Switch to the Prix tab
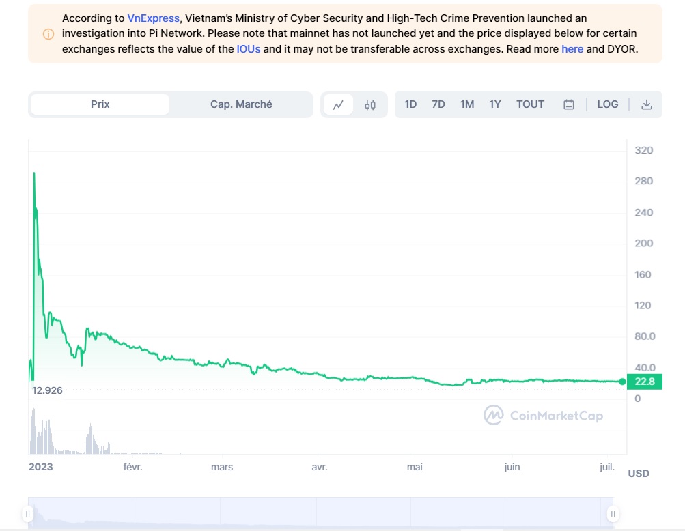This screenshot has height=531, width=685. (100, 104)
